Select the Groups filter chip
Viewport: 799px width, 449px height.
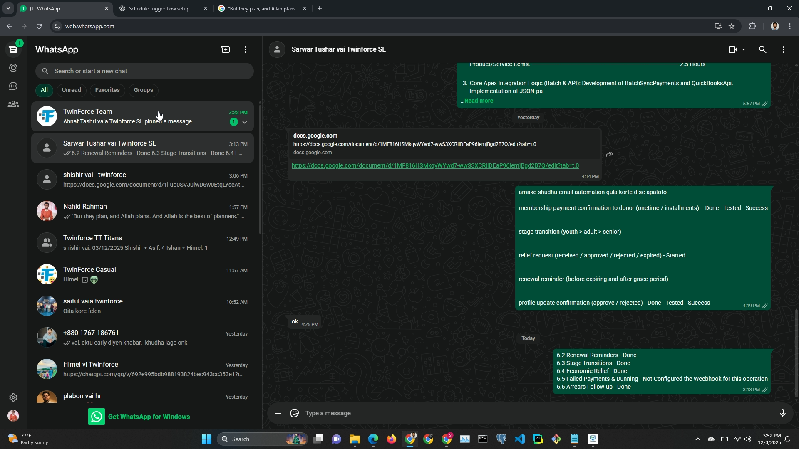pyautogui.click(x=144, y=90)
